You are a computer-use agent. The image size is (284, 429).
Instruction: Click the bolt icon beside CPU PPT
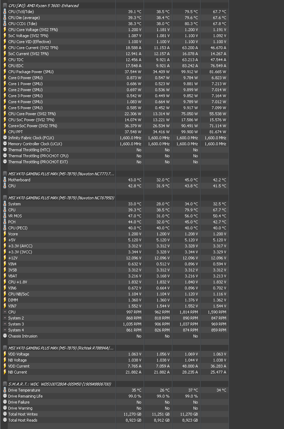point(5,132)
